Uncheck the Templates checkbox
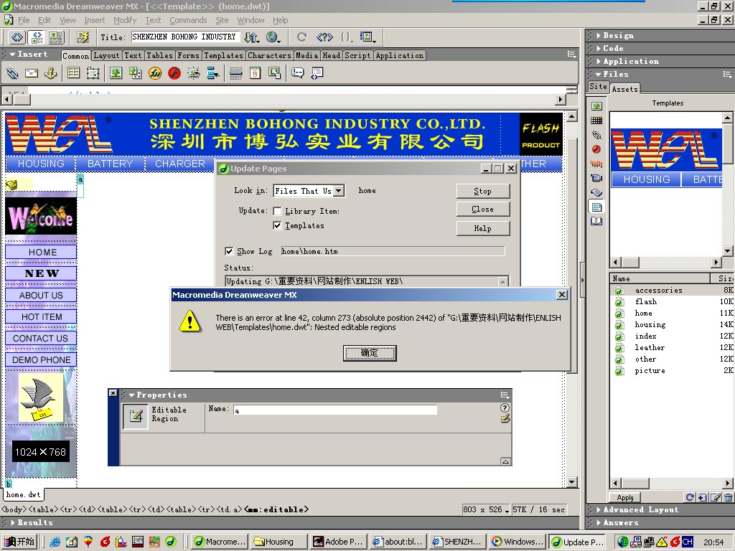Viewport: 735px width, 551px height. [277, 225]
